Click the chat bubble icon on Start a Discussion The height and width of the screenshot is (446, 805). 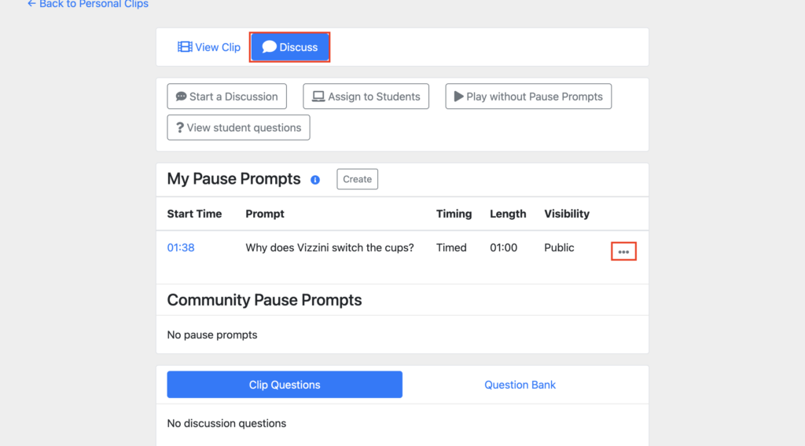pyautogui.click(x=182, y=97)
